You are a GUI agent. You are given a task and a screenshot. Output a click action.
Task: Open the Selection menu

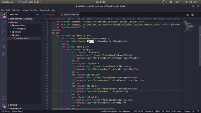tap(16, 10)
